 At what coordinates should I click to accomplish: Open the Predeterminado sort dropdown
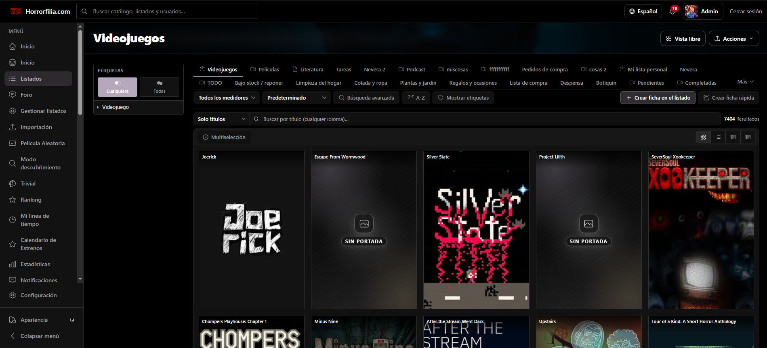296,98
